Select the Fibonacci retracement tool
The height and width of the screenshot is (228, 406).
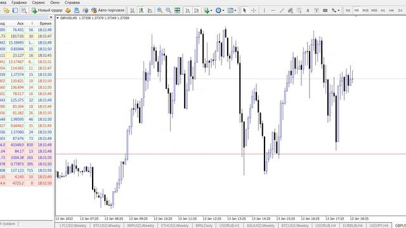pyautogui.click(x=299, y=10)
